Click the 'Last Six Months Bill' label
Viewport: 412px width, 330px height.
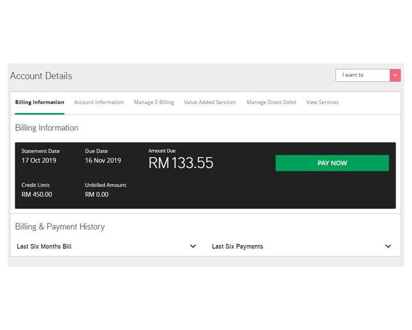click(44, 246)
